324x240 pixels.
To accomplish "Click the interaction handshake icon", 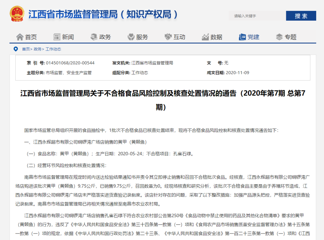I will [x=168, y=37].
